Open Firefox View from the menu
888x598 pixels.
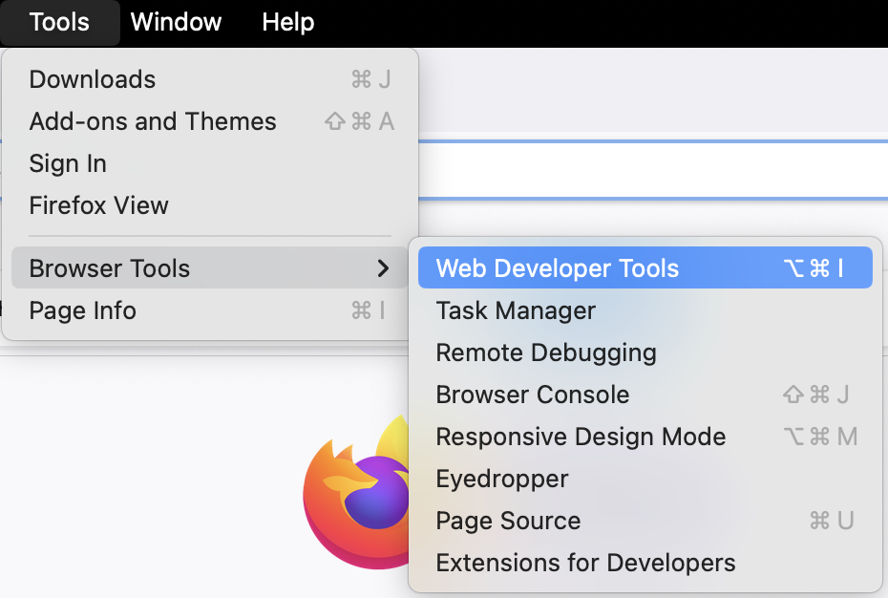[98, 205]
